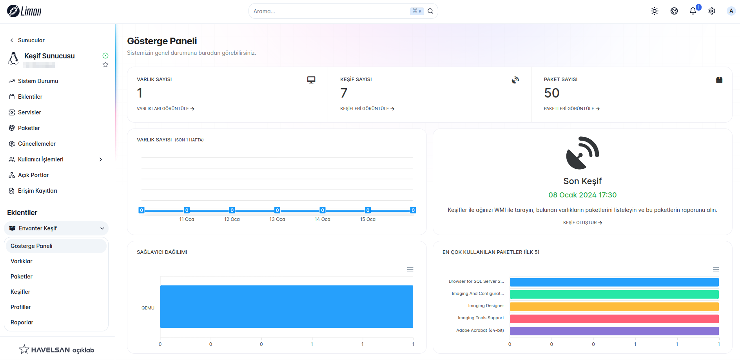Click the package icon in Paket Sayısı card
Screen dimensions: 740x360
point(719,80)
